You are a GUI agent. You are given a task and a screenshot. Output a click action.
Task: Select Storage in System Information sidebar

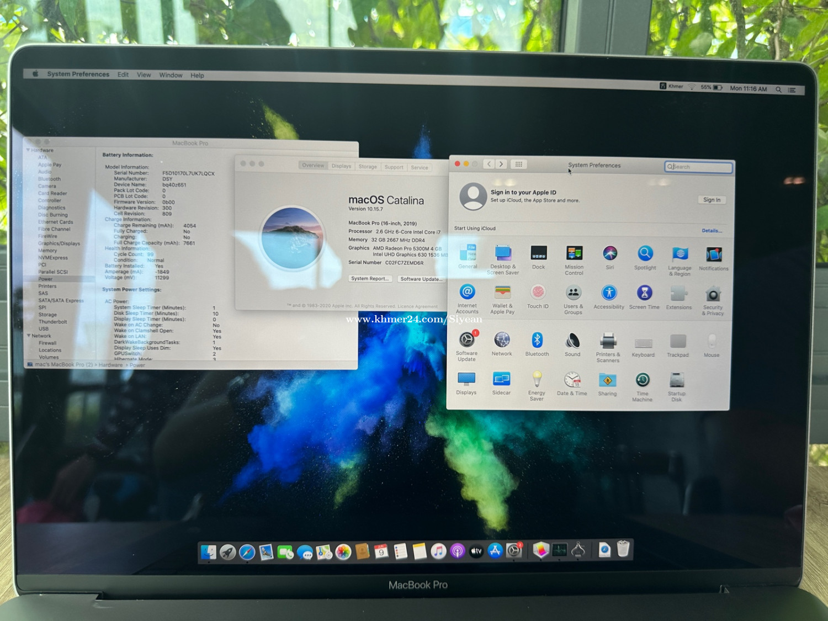[x=47, y=315]
